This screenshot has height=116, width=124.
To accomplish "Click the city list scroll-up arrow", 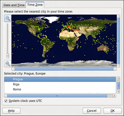I will [118, 78].
